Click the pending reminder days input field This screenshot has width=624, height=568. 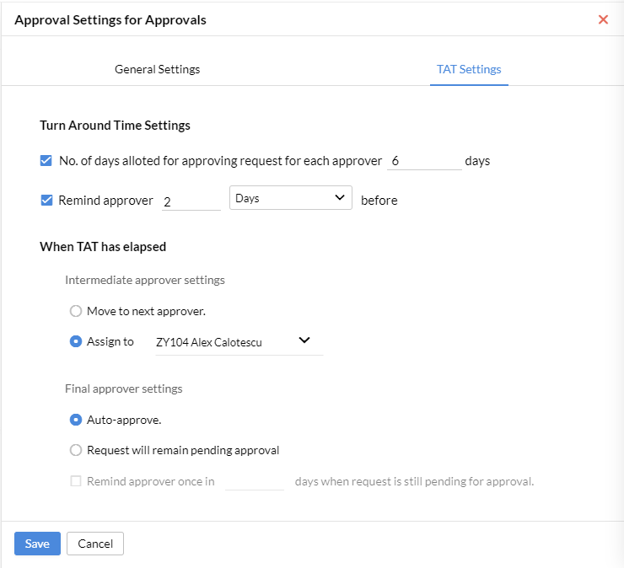[x=255, y=481]
